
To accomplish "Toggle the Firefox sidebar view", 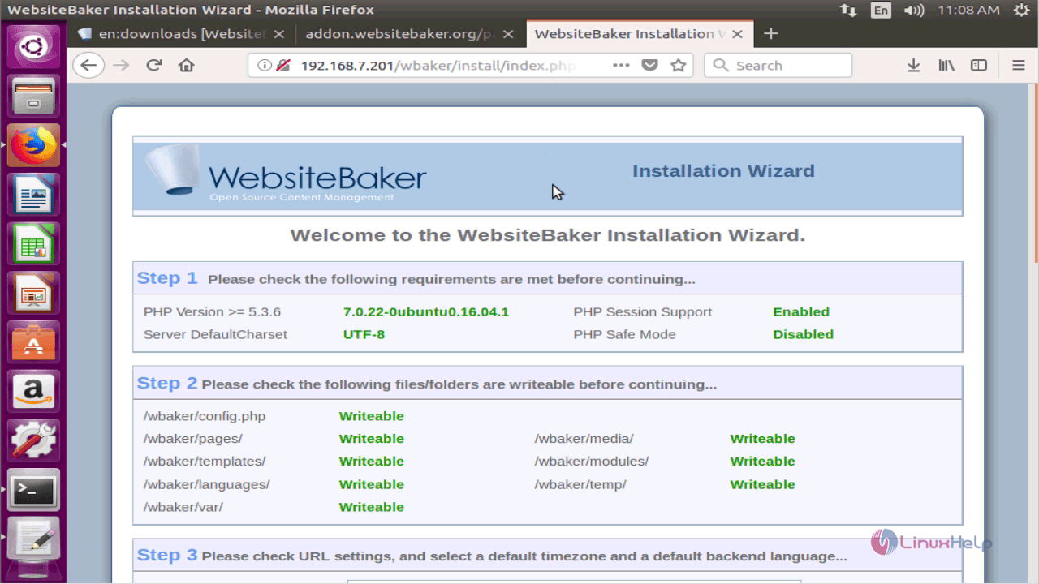I will coord(980,66).
